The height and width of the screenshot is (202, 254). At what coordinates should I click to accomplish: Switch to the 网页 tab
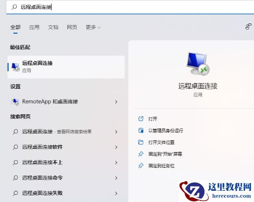72,27
